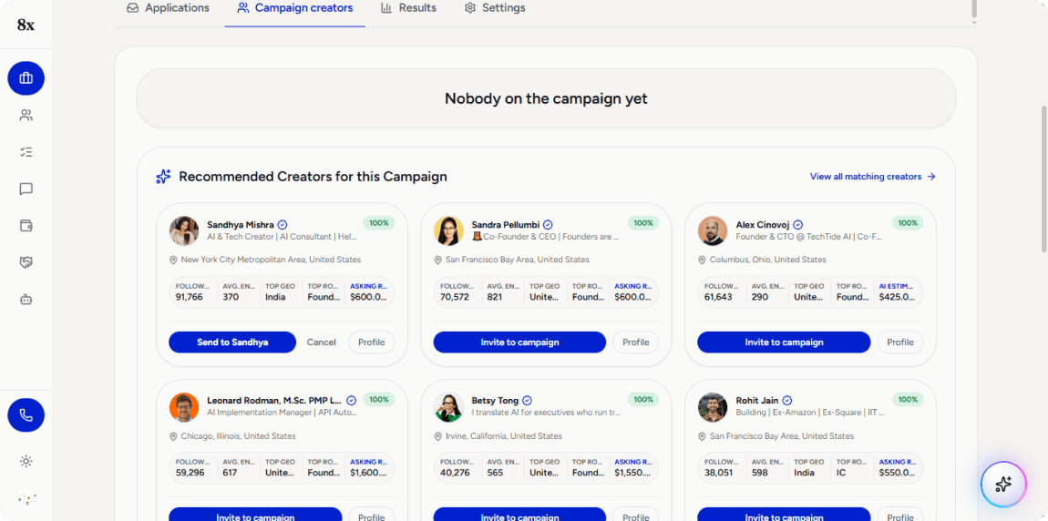
Task: Toggle the sun theme icon
Action: point(26,461)
